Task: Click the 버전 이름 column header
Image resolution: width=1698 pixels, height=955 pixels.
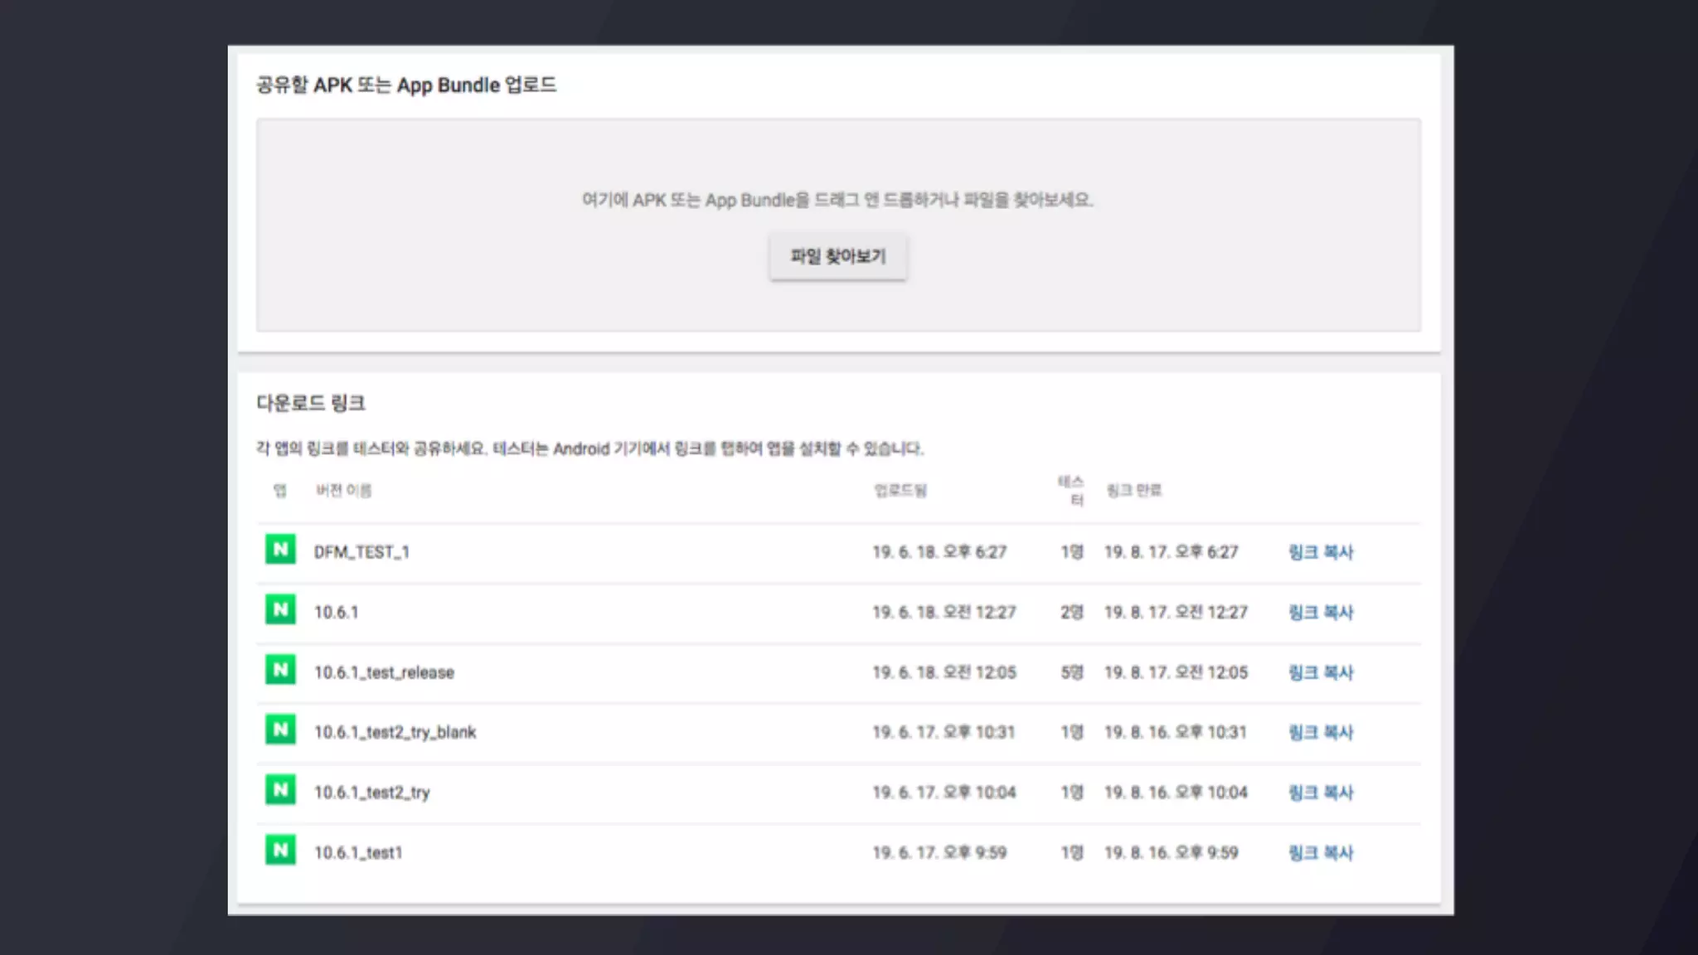Action: (343, 491)
